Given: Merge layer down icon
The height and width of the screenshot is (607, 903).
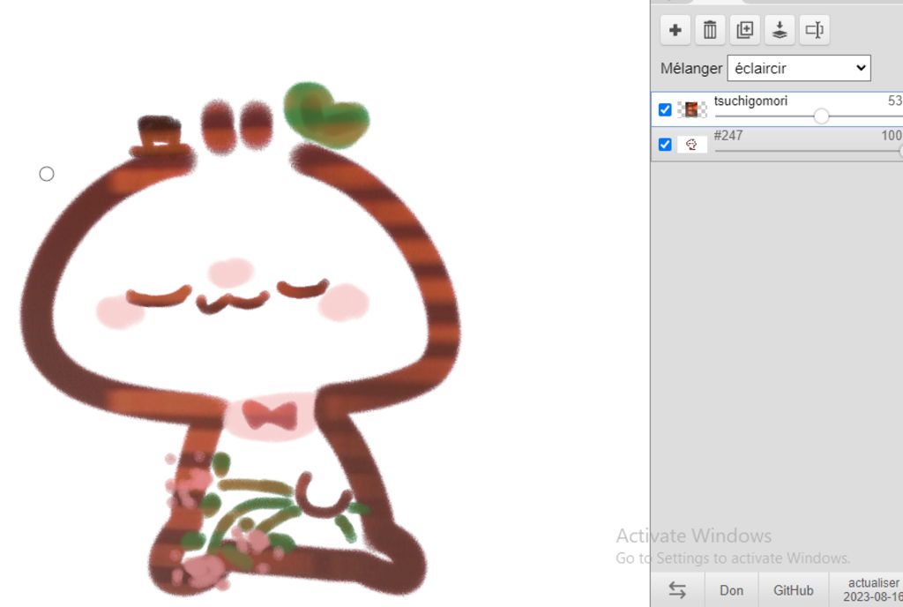Looking at the screenshot, I should pyautogui.click(x=780, y=30).
